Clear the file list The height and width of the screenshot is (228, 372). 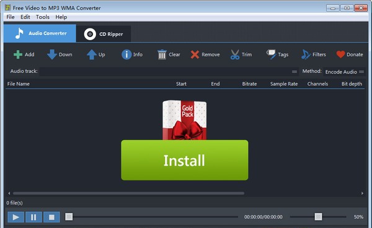point(169,54)
